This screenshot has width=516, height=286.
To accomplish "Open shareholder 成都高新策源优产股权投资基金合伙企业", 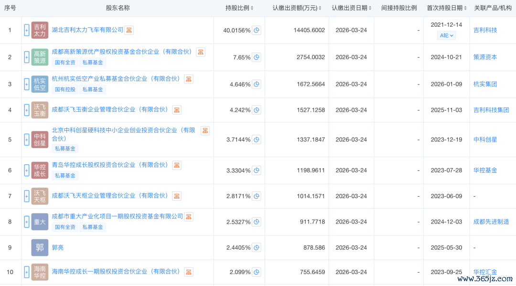I will (122, 52).
